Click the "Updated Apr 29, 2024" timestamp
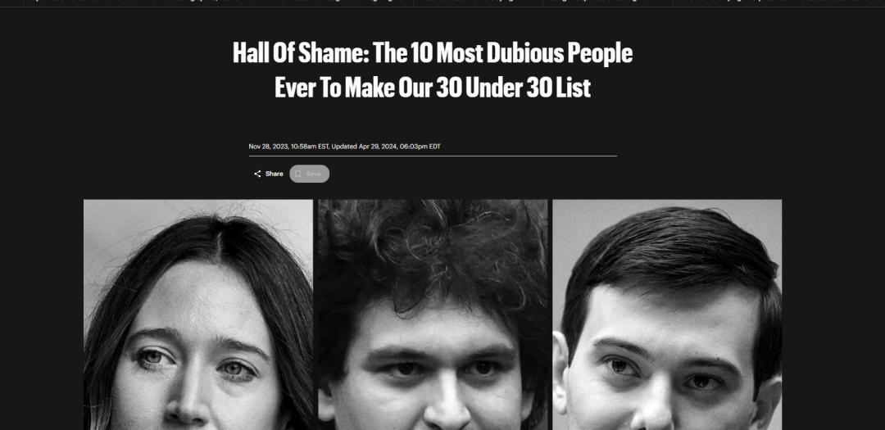 (364, 147)
